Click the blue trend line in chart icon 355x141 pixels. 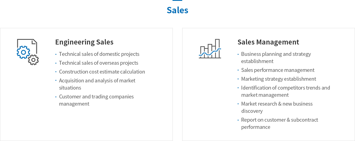(x=210, y=53)
